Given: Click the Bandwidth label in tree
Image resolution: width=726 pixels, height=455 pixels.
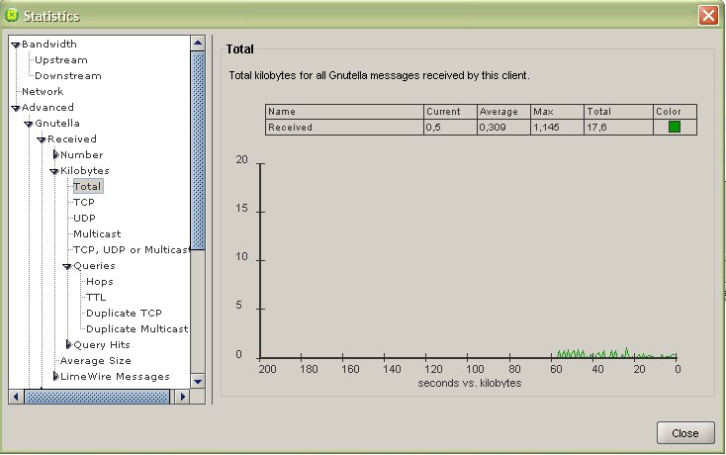Looking at the screenshot, I should (x=49, y=45).
